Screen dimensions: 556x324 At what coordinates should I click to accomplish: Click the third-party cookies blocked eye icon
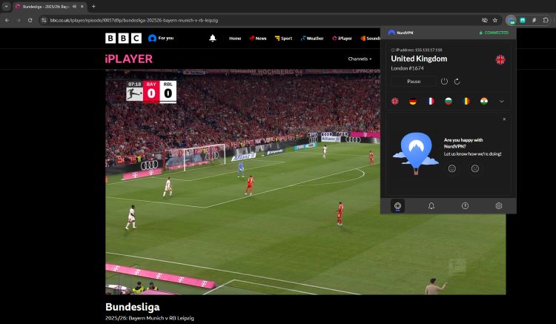click(485, 21)
